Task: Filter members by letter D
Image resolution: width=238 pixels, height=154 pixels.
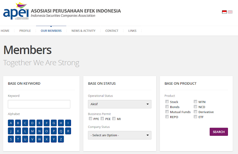Action: click(32, 123)
